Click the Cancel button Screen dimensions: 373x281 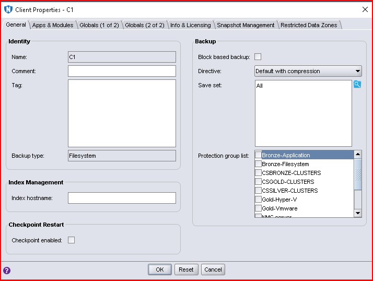[x=213, y=270]
